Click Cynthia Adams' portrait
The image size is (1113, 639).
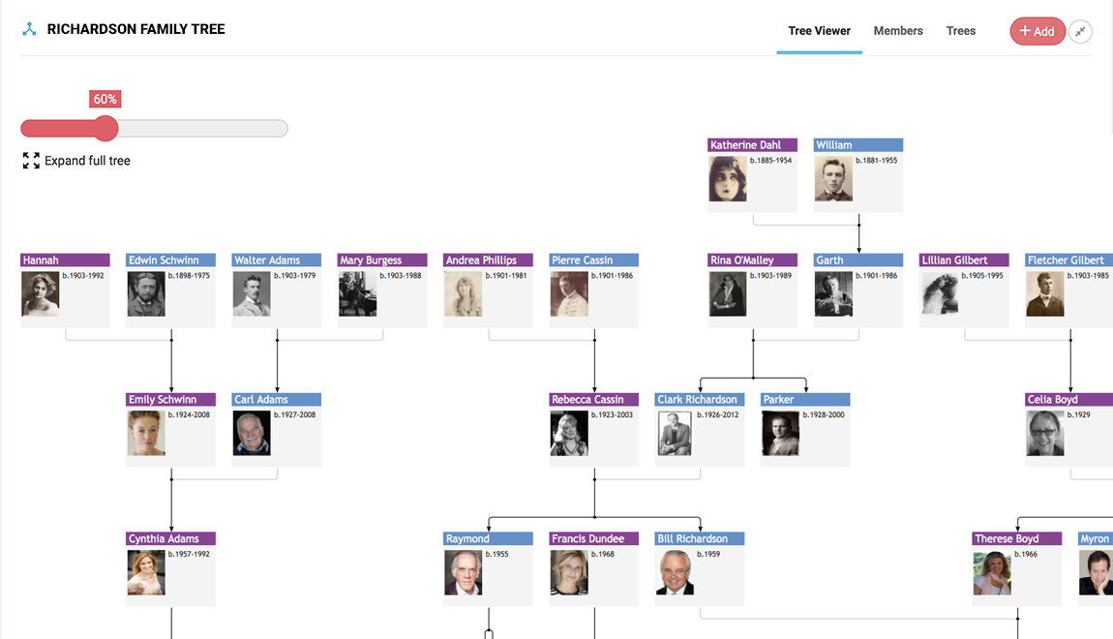146,572
